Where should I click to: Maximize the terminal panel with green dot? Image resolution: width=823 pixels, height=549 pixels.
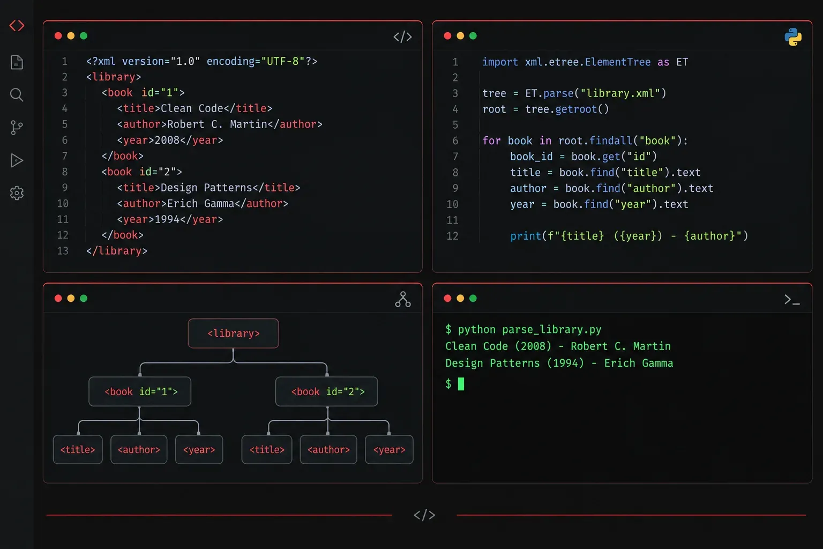pyautogui.click(x=473, y=298)
